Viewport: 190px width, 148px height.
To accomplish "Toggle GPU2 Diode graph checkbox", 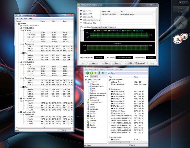I will (134, 31).
